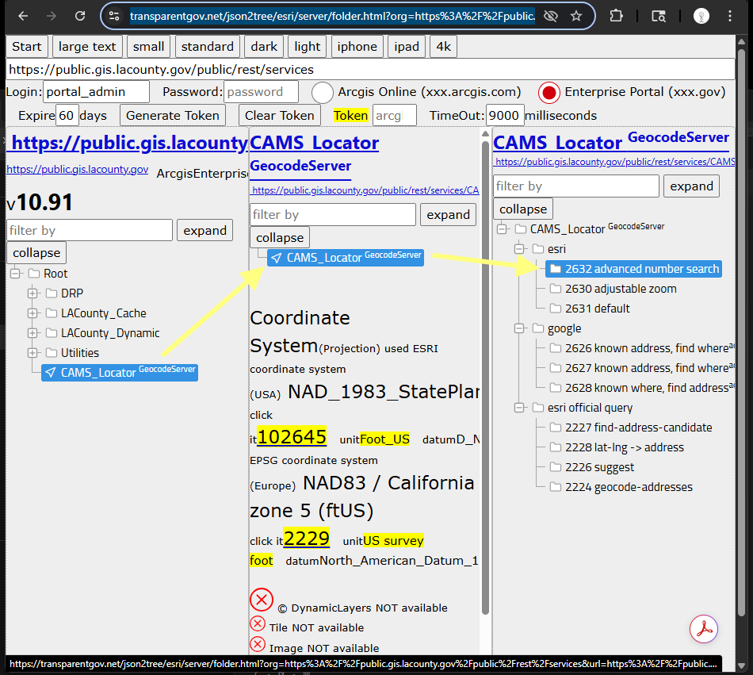Select Arcgis Online radio button
Image resolution: width=753 pixels, height=675 pixels.
pos(323,92)
